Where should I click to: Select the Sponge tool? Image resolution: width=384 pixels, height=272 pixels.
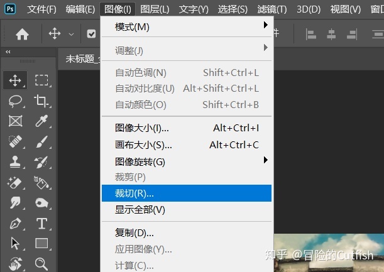[41, 203]
